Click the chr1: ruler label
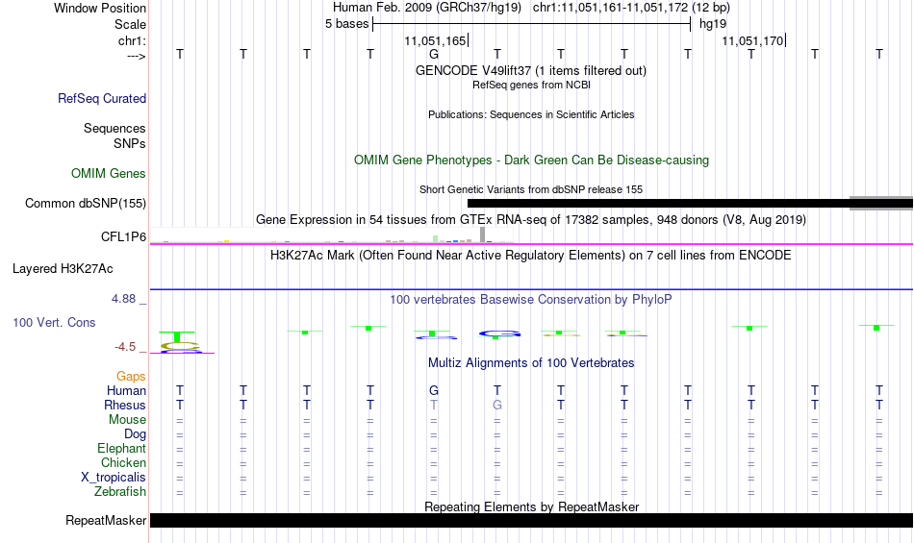This screenshot has height=543, width=914. (x=132, y=40)
